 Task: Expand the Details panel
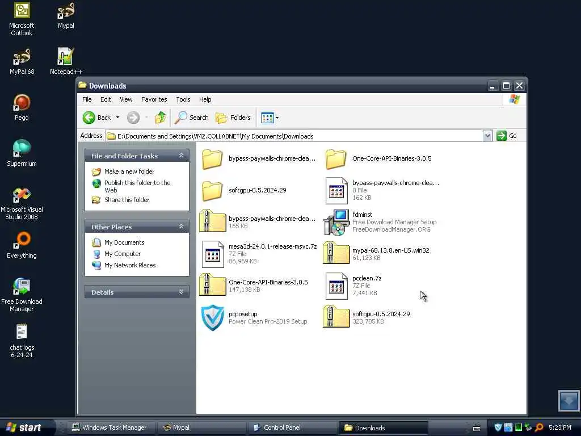point(181,292)
